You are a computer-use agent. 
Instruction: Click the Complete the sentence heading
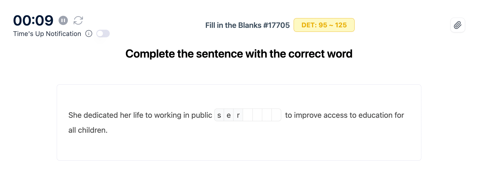pos(239,54)
